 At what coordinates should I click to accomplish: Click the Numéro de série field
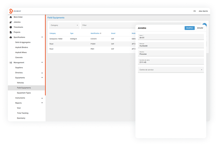pyautogui.click(x=171, y=61)
